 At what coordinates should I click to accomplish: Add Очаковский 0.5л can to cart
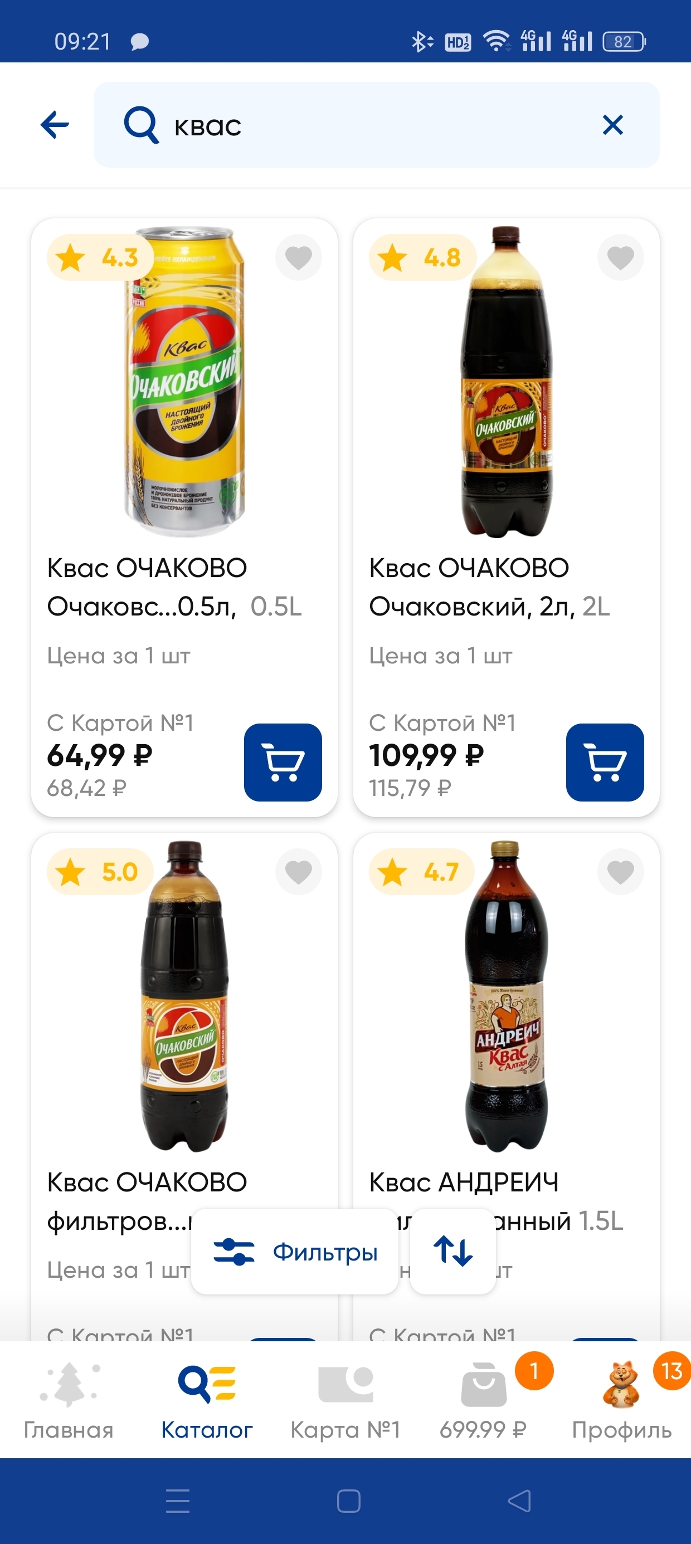pos(283,762)
